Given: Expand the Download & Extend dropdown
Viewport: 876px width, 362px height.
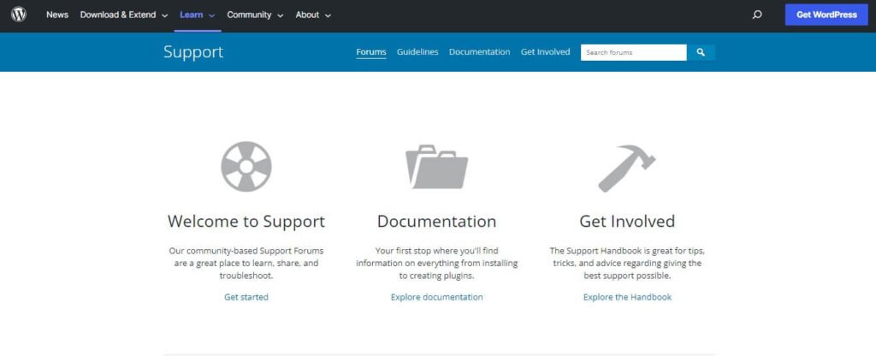Looking at the screenshot, I should tap(124, 15).
